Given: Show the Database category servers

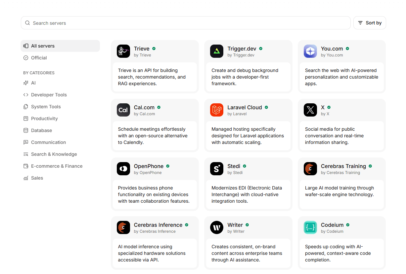Looking at the screenshot, I should pos(41,130).
